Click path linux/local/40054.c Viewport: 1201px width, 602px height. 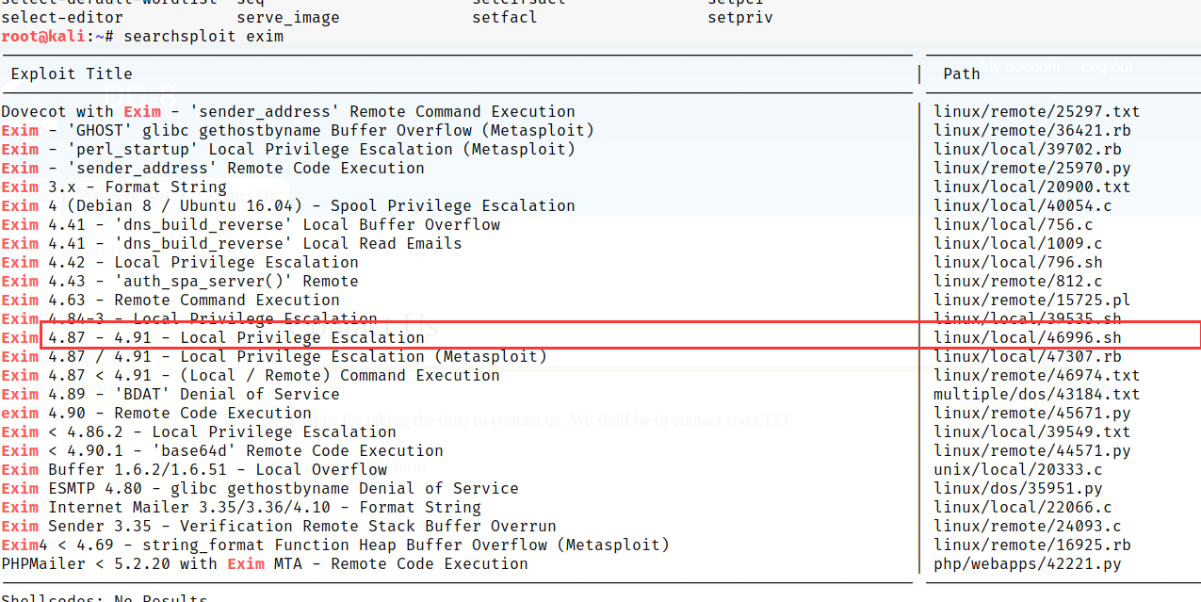coord(1023,205)
